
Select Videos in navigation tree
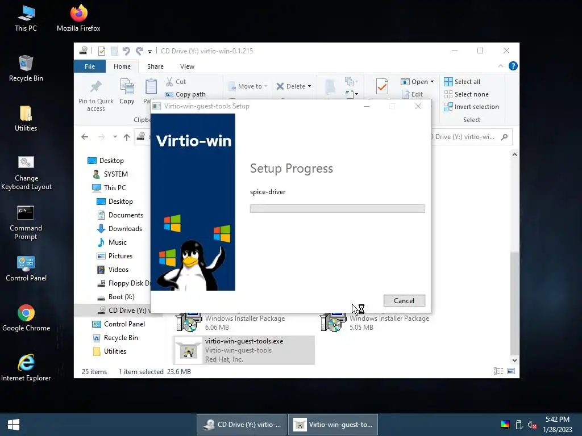pyautogui.click(x=113, y=270)
